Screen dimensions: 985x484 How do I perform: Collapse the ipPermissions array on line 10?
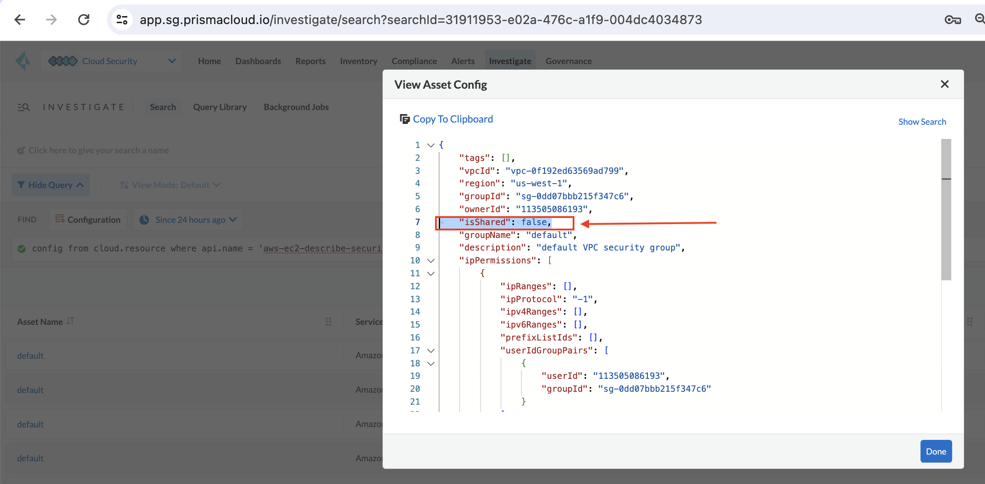431,260
